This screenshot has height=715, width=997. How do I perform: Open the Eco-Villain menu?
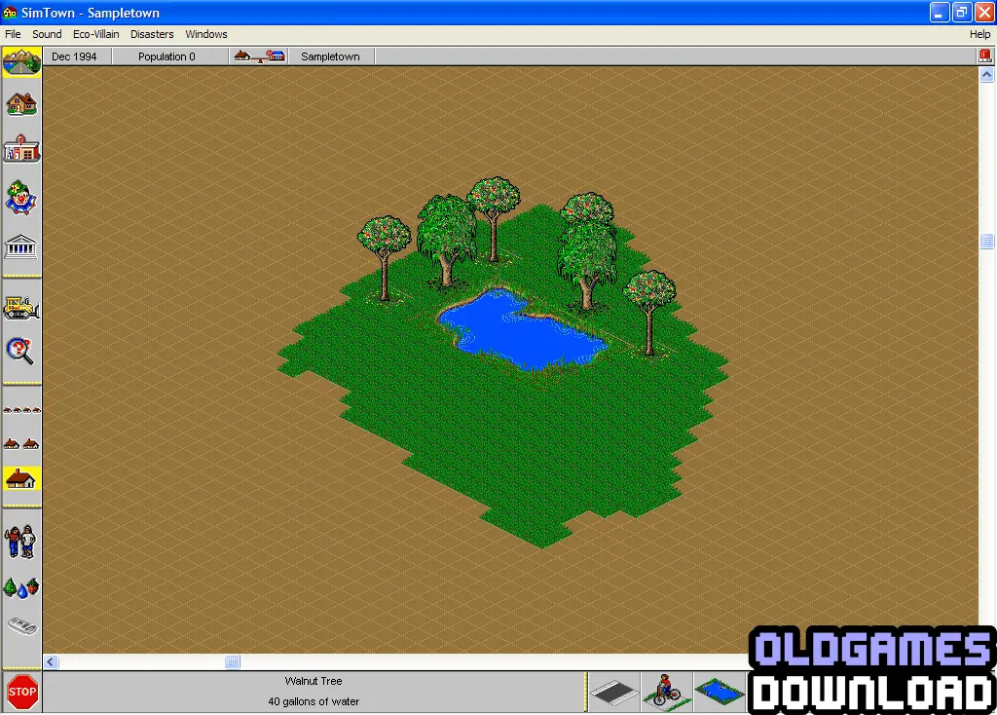(96, 34)
